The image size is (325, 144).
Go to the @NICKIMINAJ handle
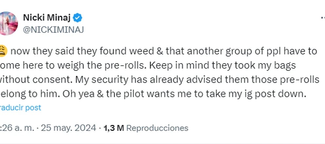(x=53, y=30)
